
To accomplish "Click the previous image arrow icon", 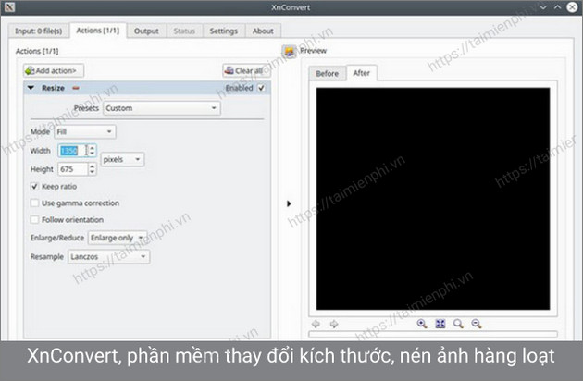I will click(317, 324).
